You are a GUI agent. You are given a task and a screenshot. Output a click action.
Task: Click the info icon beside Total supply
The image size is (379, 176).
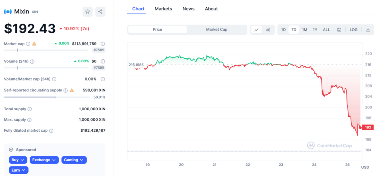[30, 109]
